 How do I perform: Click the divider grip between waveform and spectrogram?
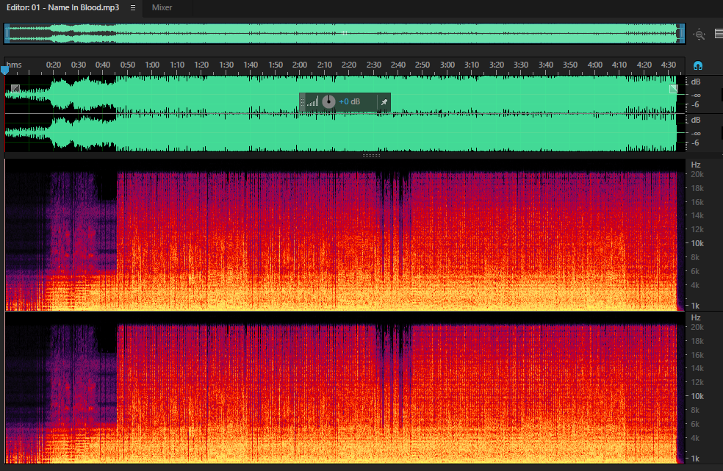click(371, 156)
